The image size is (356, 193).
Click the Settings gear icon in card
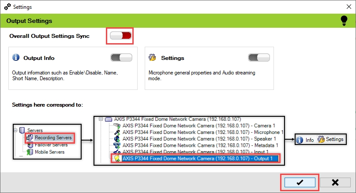click(153, 58)
